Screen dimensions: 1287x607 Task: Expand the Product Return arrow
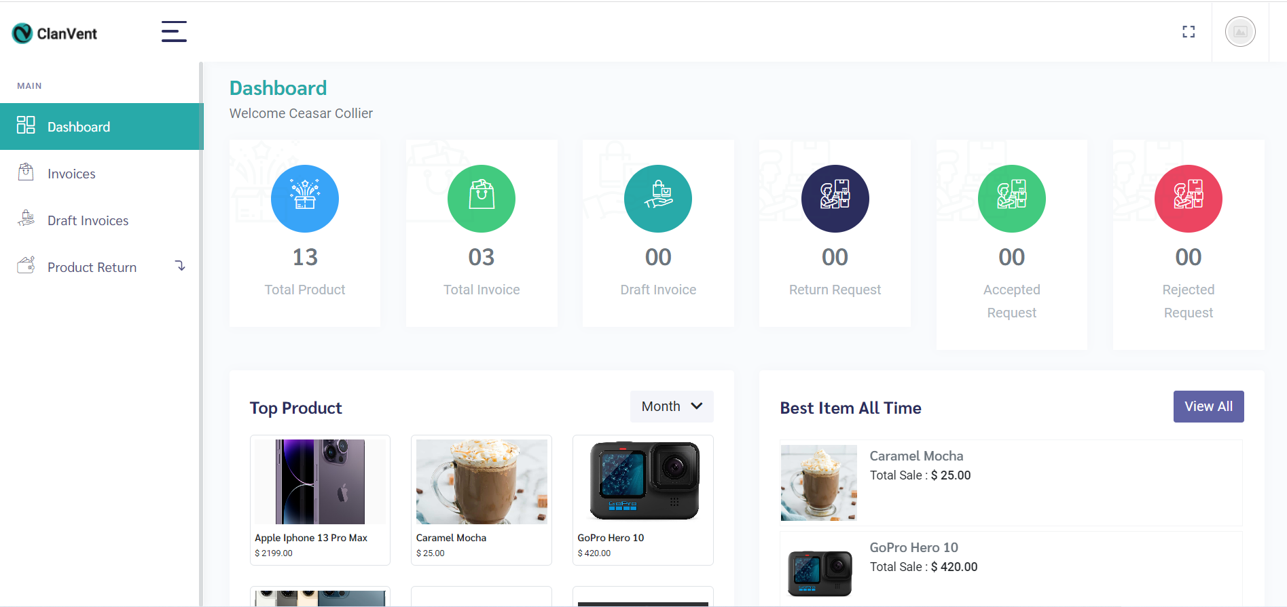coord(180,266)
